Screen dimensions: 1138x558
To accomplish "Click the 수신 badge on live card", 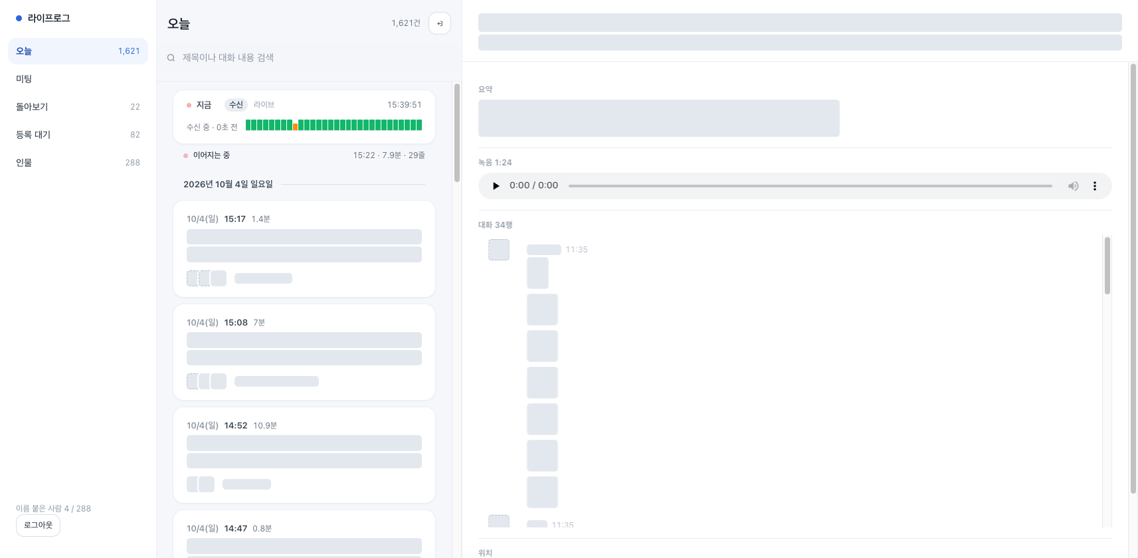I will coord(236,105).
